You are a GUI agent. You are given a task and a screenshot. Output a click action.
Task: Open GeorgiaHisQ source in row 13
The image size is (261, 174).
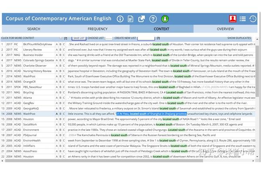[x=31, y=108]
